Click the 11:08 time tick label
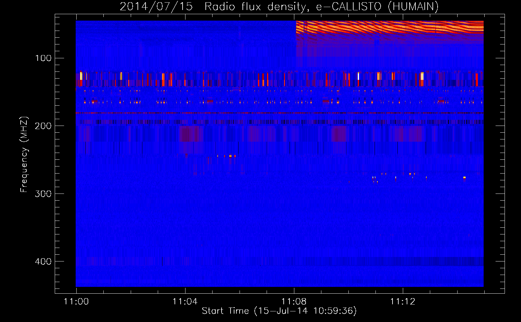521x322 pixels. [x=294, y=302]
